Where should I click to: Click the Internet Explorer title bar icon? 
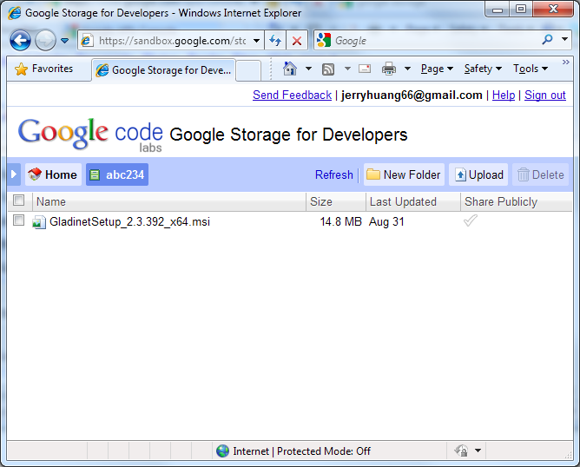click(x=15, y=13)
